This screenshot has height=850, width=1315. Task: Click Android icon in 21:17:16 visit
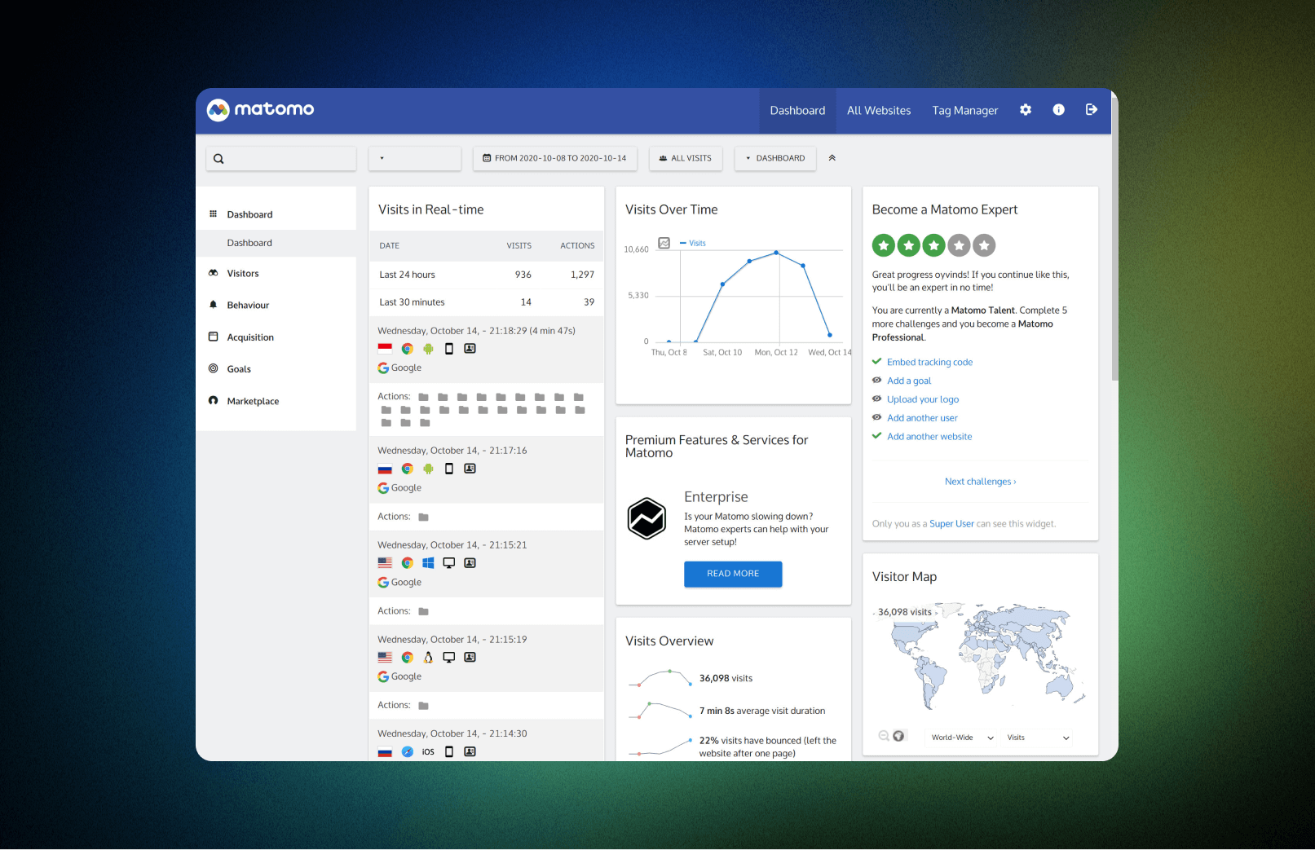(x=428, y=469)
